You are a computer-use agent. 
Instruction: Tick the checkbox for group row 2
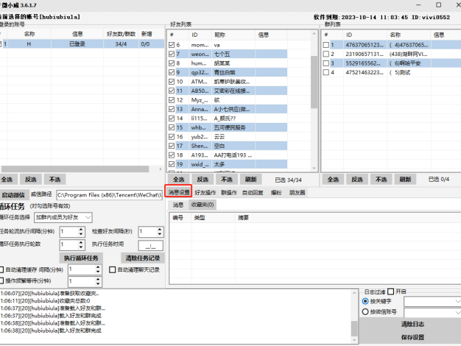click(x=326, y=54)
